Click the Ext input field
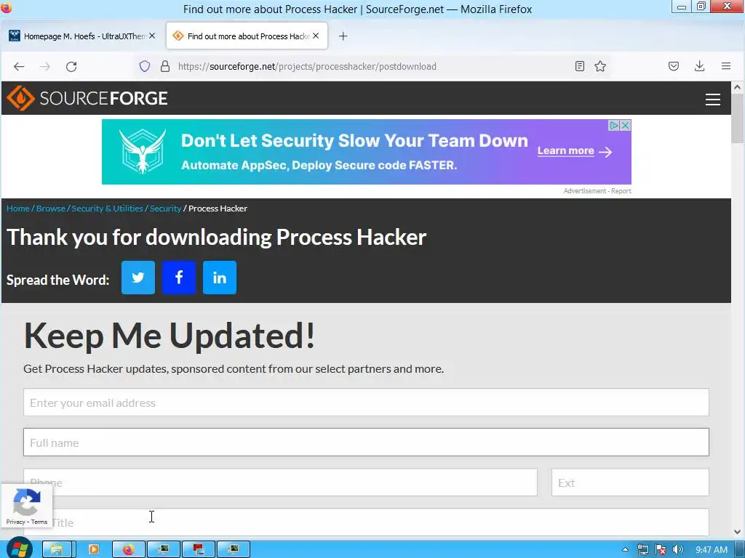The image size is (745, 558). pyautogui.click(x=630, y=482)
